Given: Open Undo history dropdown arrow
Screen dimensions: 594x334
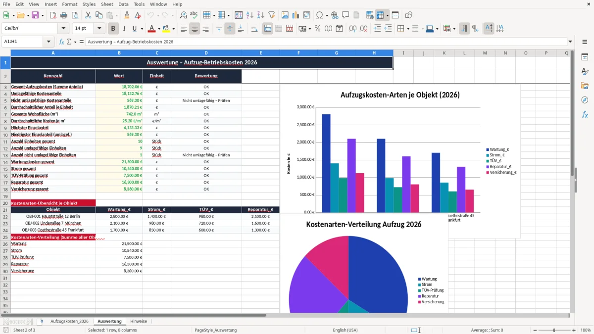Looking at the screenshot, I should [157, 15].
